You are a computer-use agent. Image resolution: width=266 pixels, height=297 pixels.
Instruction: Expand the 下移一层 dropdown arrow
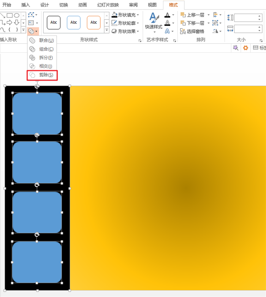[208, 23]
